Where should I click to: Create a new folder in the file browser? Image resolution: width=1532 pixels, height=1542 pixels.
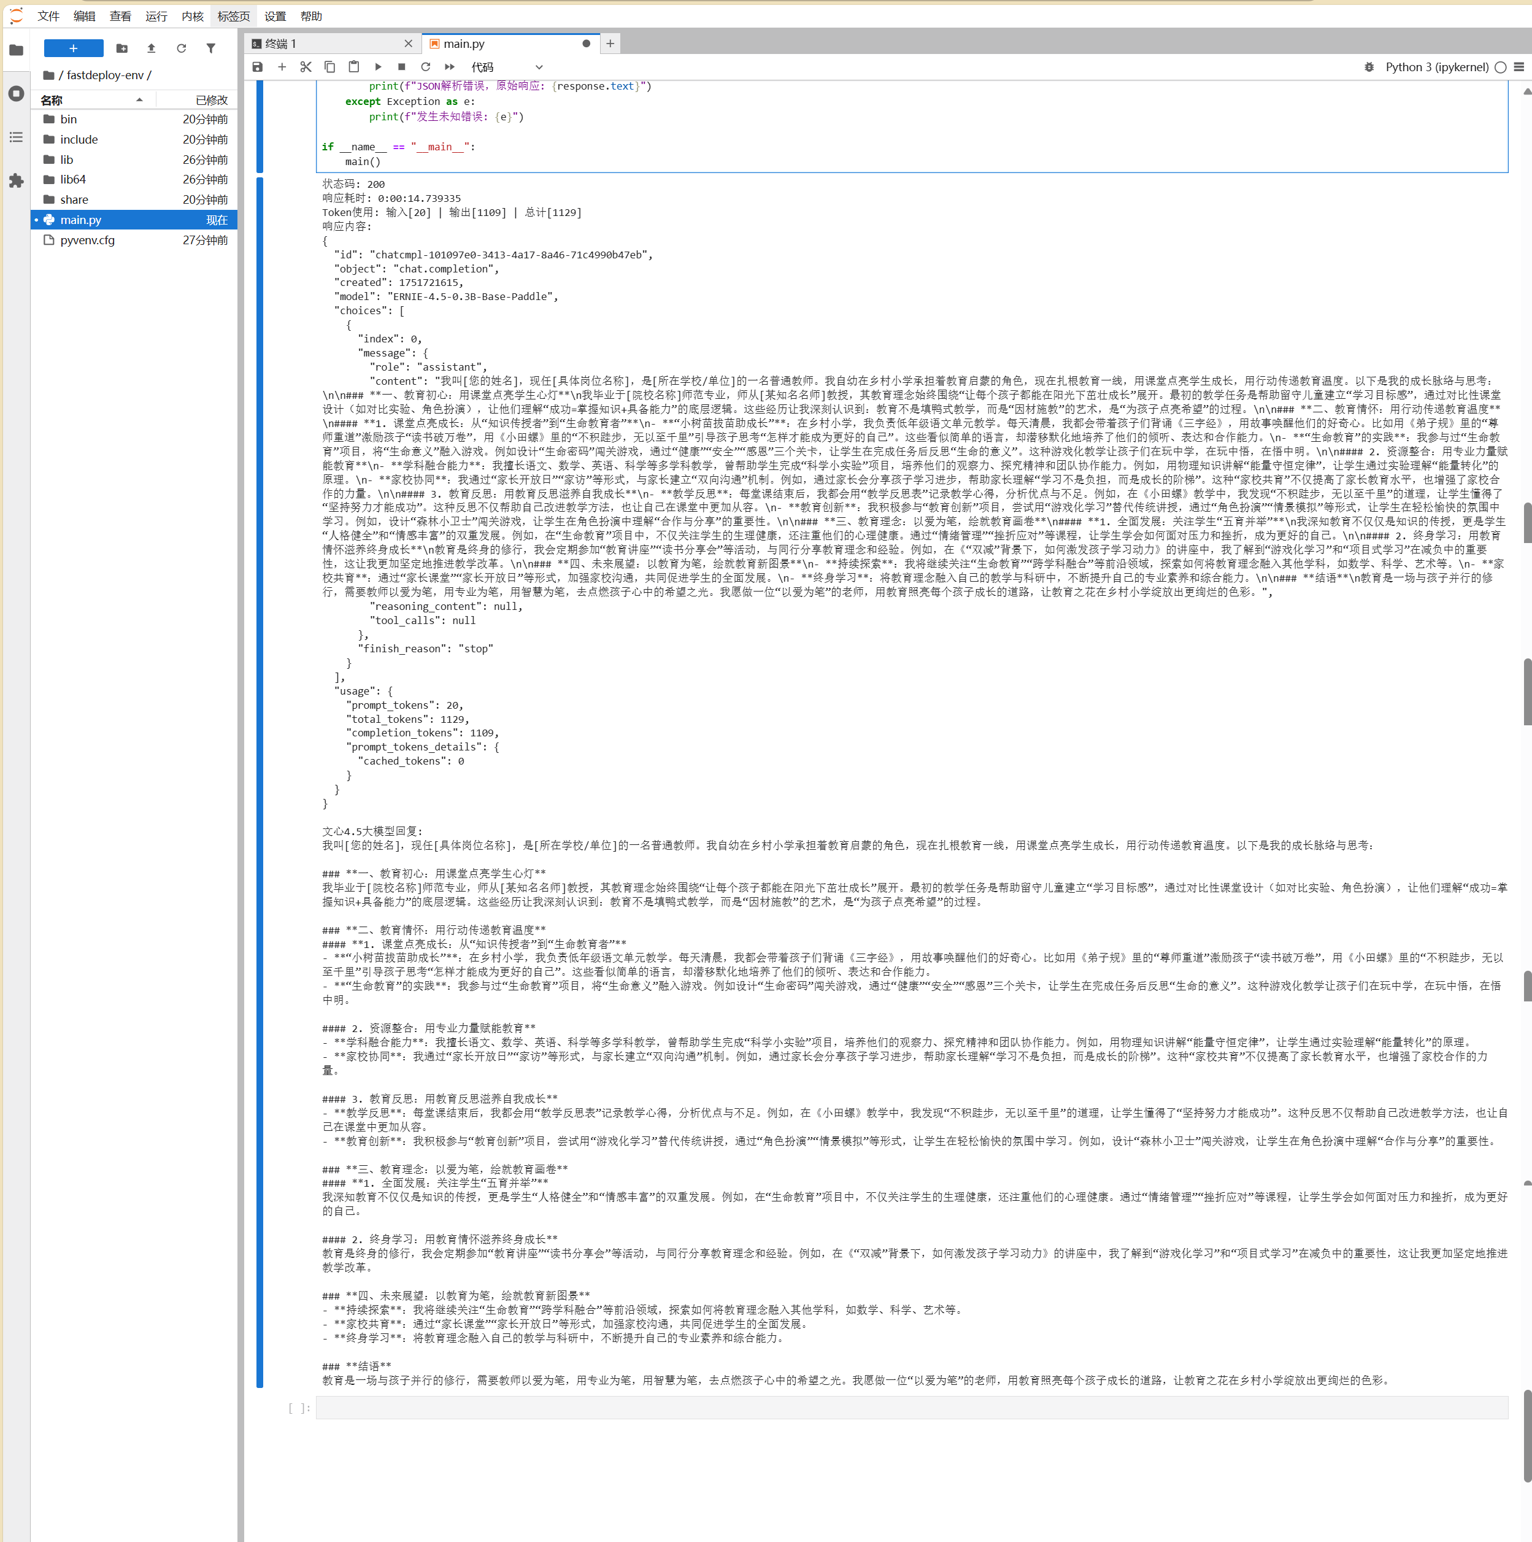121,48
